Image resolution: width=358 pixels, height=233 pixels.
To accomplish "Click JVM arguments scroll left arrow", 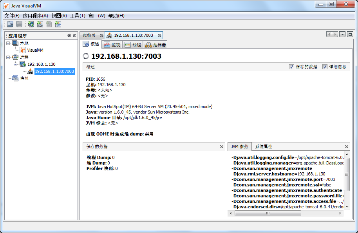I will 231,213.
